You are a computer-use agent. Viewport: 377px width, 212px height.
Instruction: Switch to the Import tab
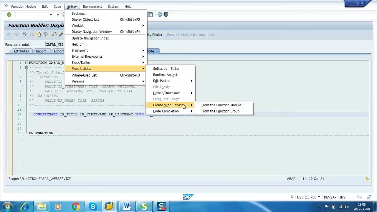pos(41,51)
